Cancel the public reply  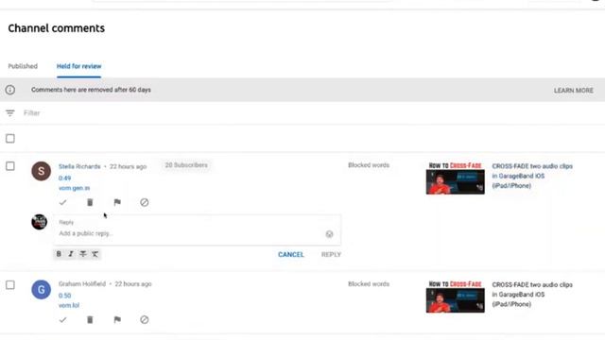coord(291,254)
